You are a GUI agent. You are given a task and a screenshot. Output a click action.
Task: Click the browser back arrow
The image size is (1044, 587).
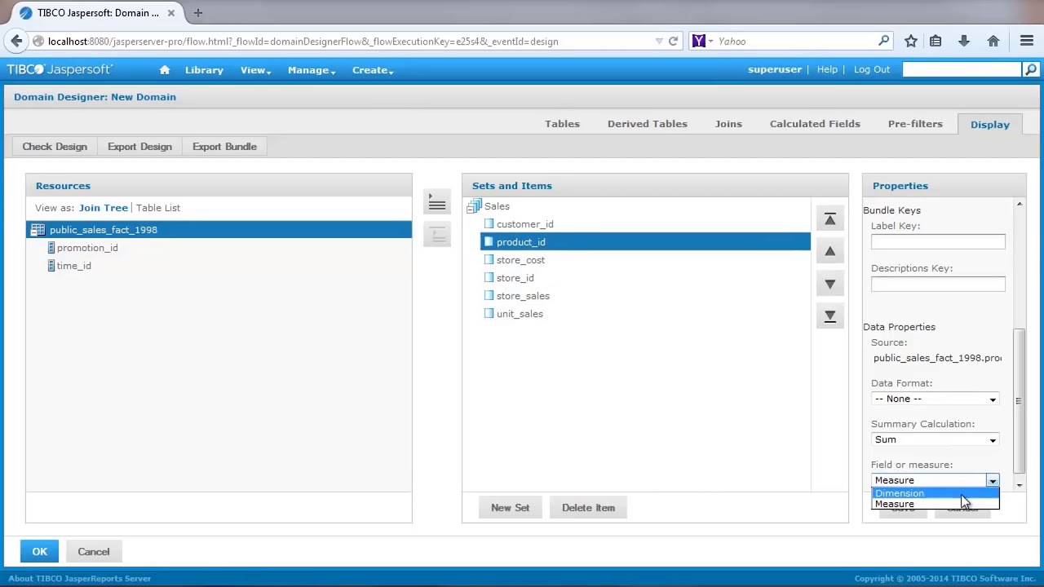point(16,41)
